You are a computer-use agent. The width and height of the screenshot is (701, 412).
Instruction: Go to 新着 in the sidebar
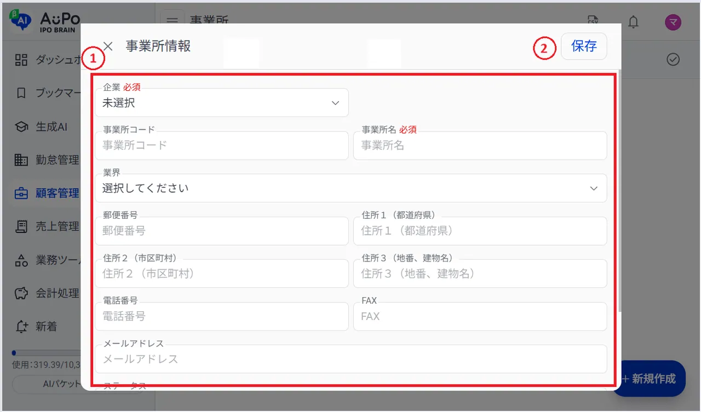click(x=46, y=327)
